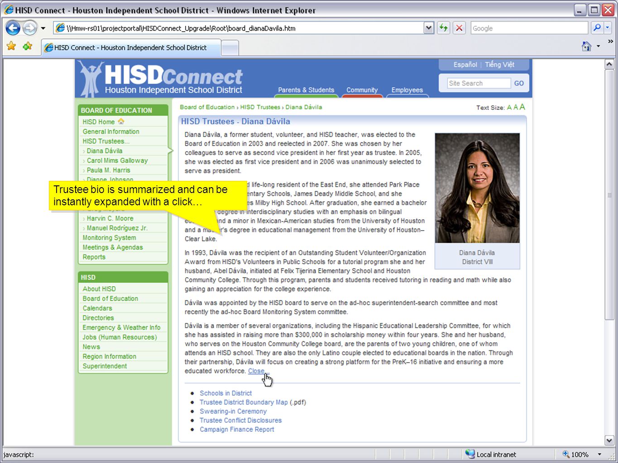Click HISD Trustees breadcrumb link
Viewport: 618px width, 463px height.
(x=260, y=107)
